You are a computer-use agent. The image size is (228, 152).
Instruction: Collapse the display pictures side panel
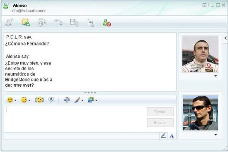pyautogui.click(x=226, y=38)
